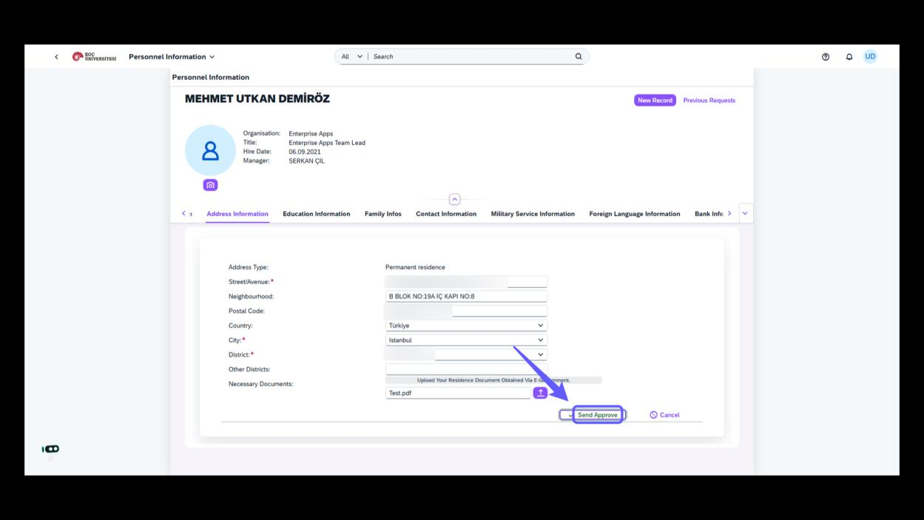Click the manager name SERKAN ÇİL

[306, 161]
